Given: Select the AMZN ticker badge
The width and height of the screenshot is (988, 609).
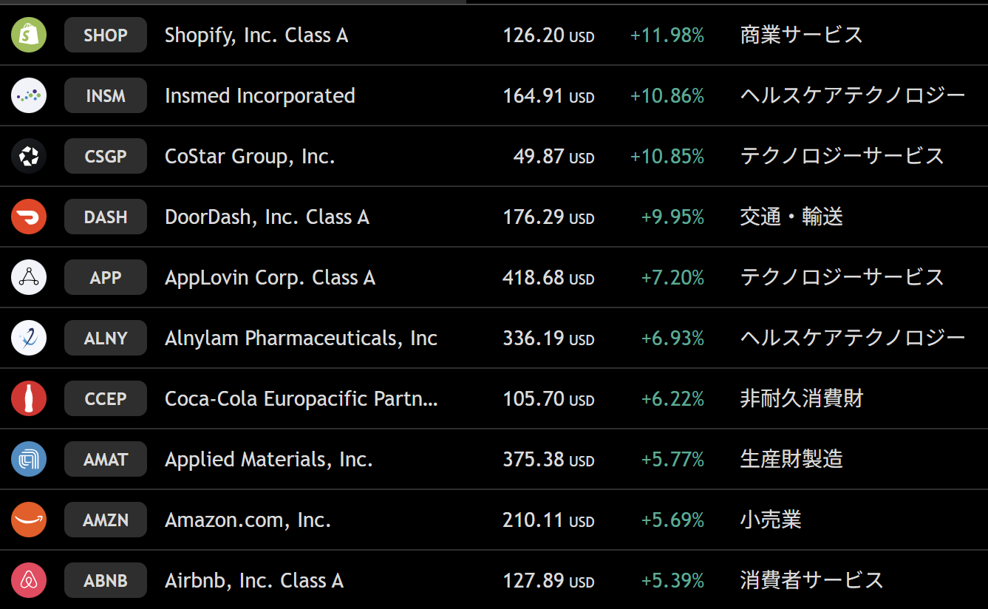Looking at the screenshot, I should tap(106, 520).
